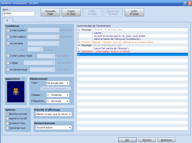The image size is (192, 143).
Task: Open the first L'interrupteur selector ellipsis
Action: click(x=58, y=30)
